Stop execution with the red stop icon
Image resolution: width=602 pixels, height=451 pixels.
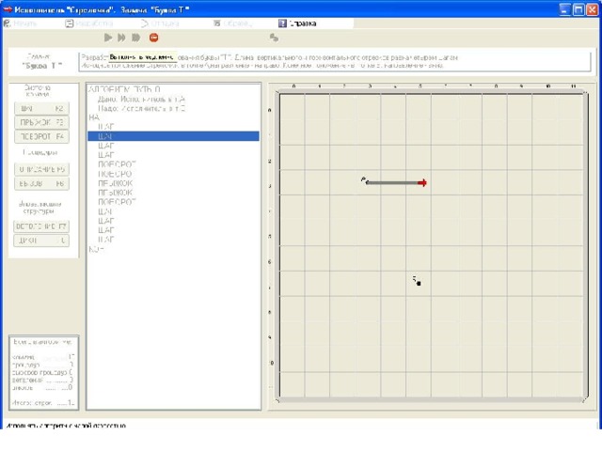(x=154, y=38)
